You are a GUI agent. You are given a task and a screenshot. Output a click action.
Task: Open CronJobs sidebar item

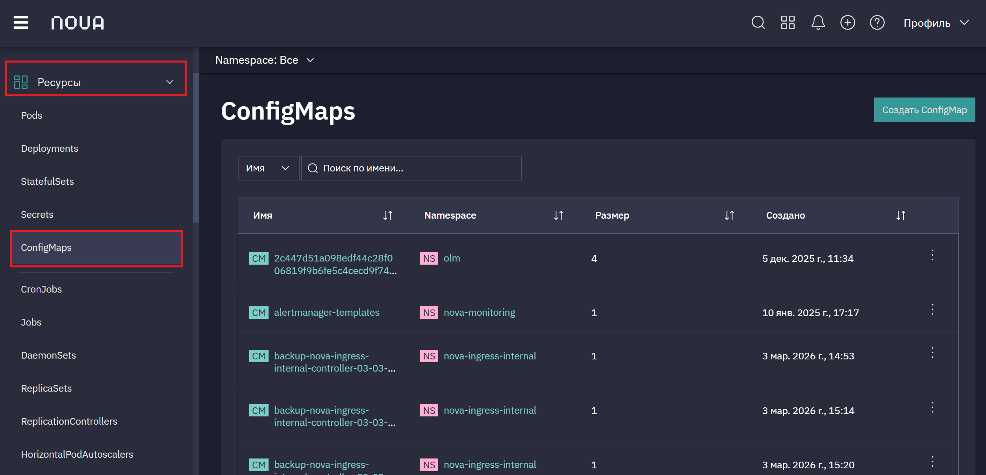click(x=41, y=289)
